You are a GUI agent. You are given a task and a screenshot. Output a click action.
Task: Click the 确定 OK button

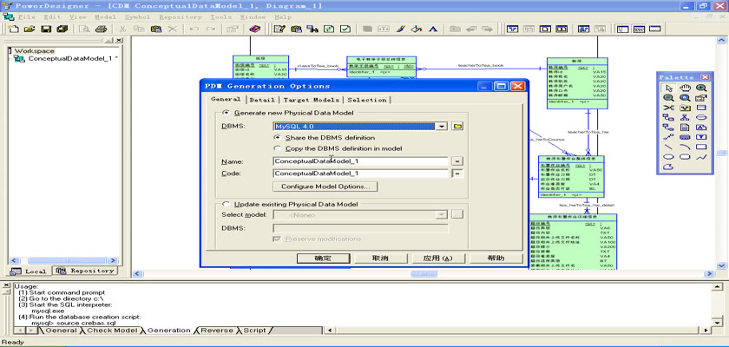click(323, 259)
